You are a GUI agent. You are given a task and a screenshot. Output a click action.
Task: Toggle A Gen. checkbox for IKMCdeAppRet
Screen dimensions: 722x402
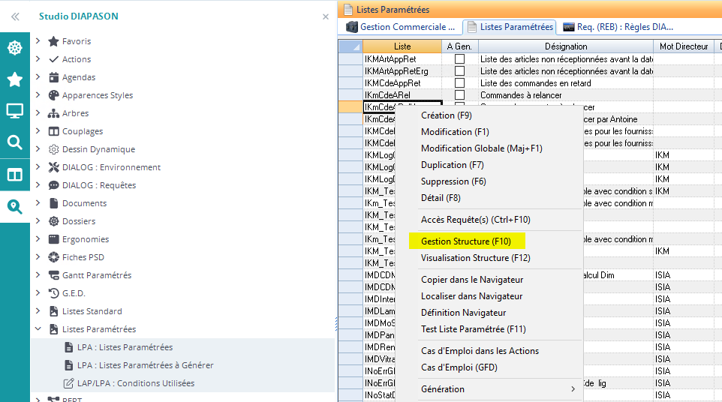point(459,83)
